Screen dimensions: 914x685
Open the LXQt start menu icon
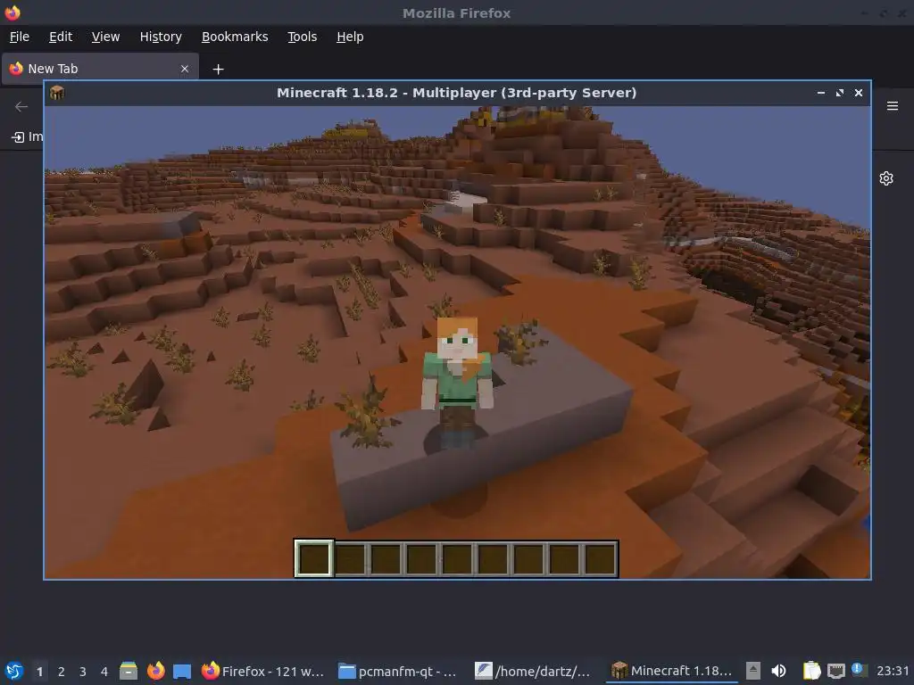[14, 671]
